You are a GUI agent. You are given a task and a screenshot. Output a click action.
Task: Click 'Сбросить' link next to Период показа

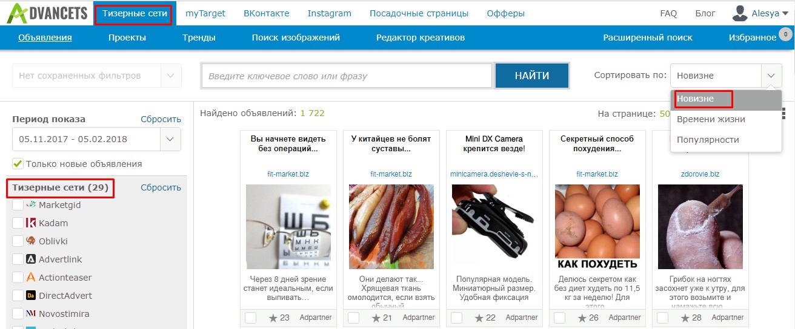(x=161, y=119)
